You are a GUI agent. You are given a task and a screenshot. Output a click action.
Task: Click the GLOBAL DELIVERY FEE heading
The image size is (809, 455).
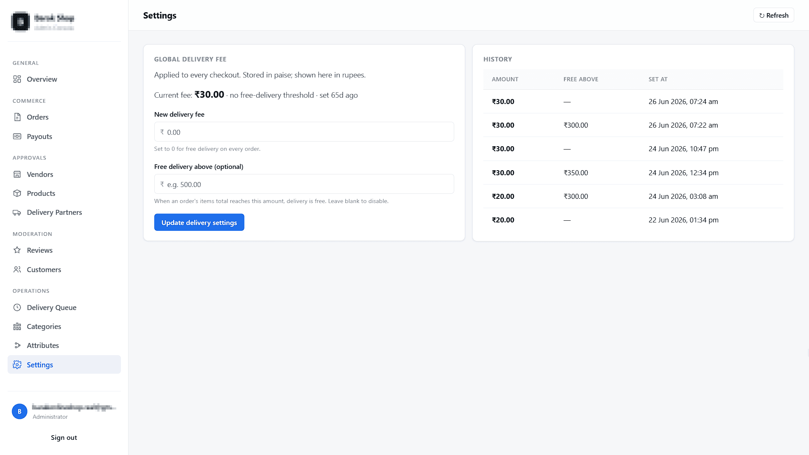coord(190,59)
